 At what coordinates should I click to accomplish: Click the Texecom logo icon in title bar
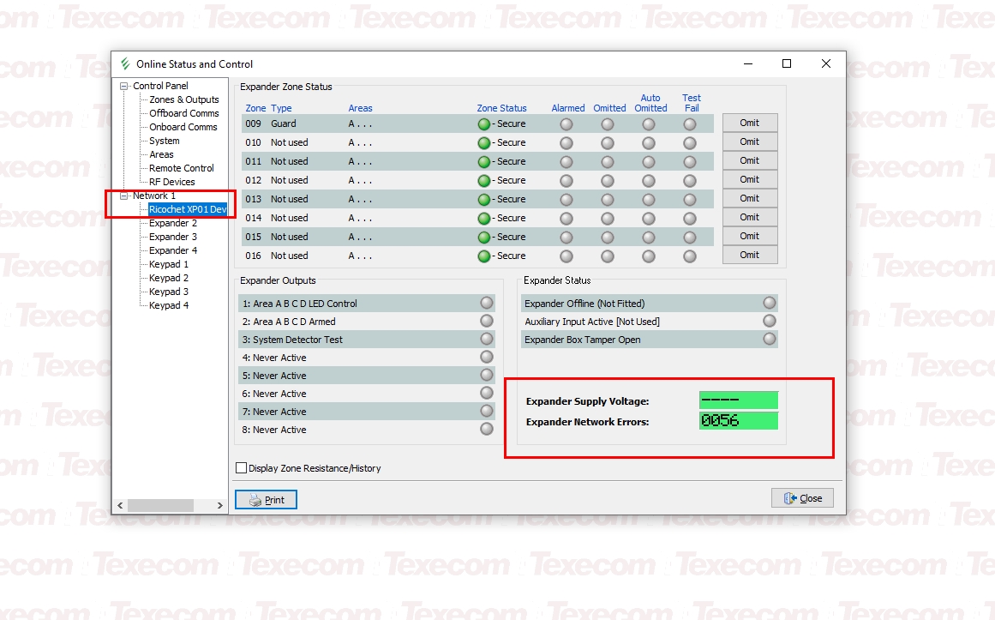(126, 64)
